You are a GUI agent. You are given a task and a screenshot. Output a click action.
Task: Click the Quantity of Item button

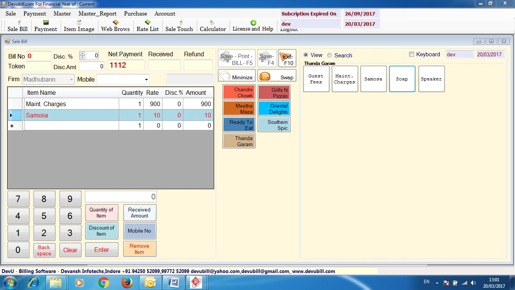pos(101,213)
